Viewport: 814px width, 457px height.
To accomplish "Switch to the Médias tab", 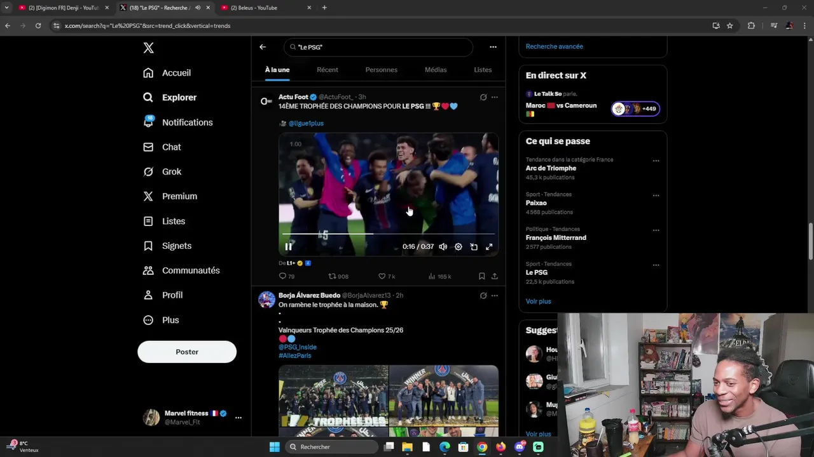I will pos(436,70).
